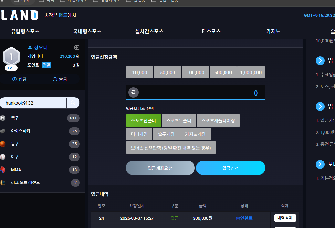335x228 pixels.
Task: Select the 100,000 preset amount
Action: 195,72
